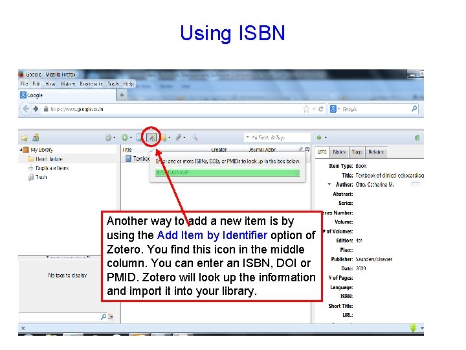Select the Heart failure collection

click(x=49, y=159)
